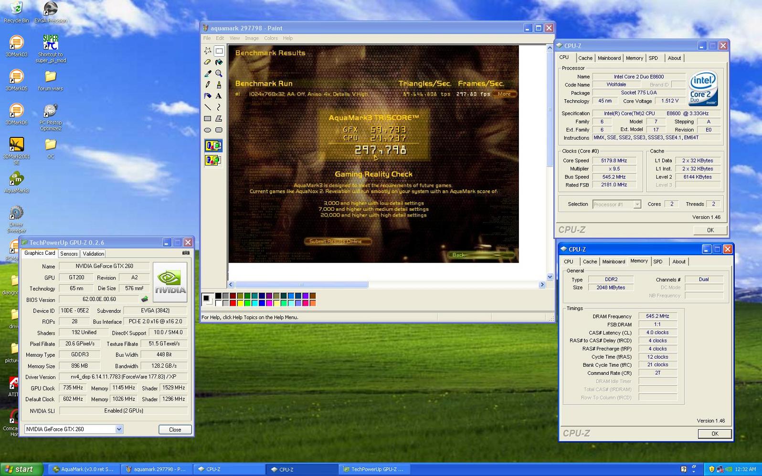Viewport: 762px width, 476px height.
Task: Click the DRAM Frequency value 545.2 MHz
Action: pyautogui.click(x=657, y=316)
